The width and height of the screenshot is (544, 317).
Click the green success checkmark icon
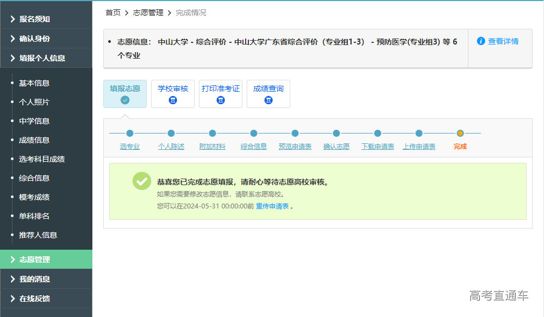(142, 181)
